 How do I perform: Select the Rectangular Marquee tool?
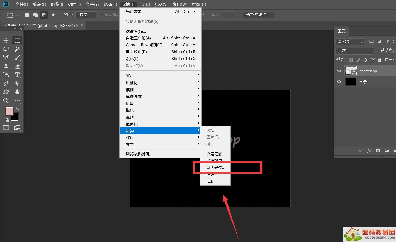click(x=17, y=40)
